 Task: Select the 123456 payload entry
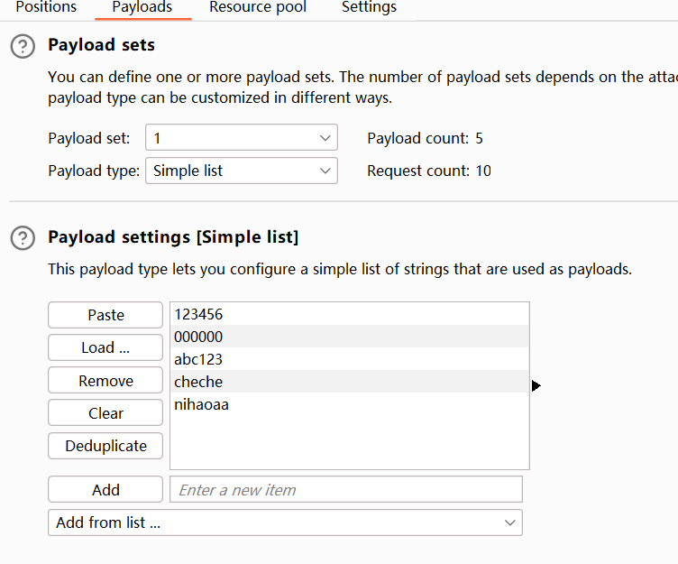(350, 314)
